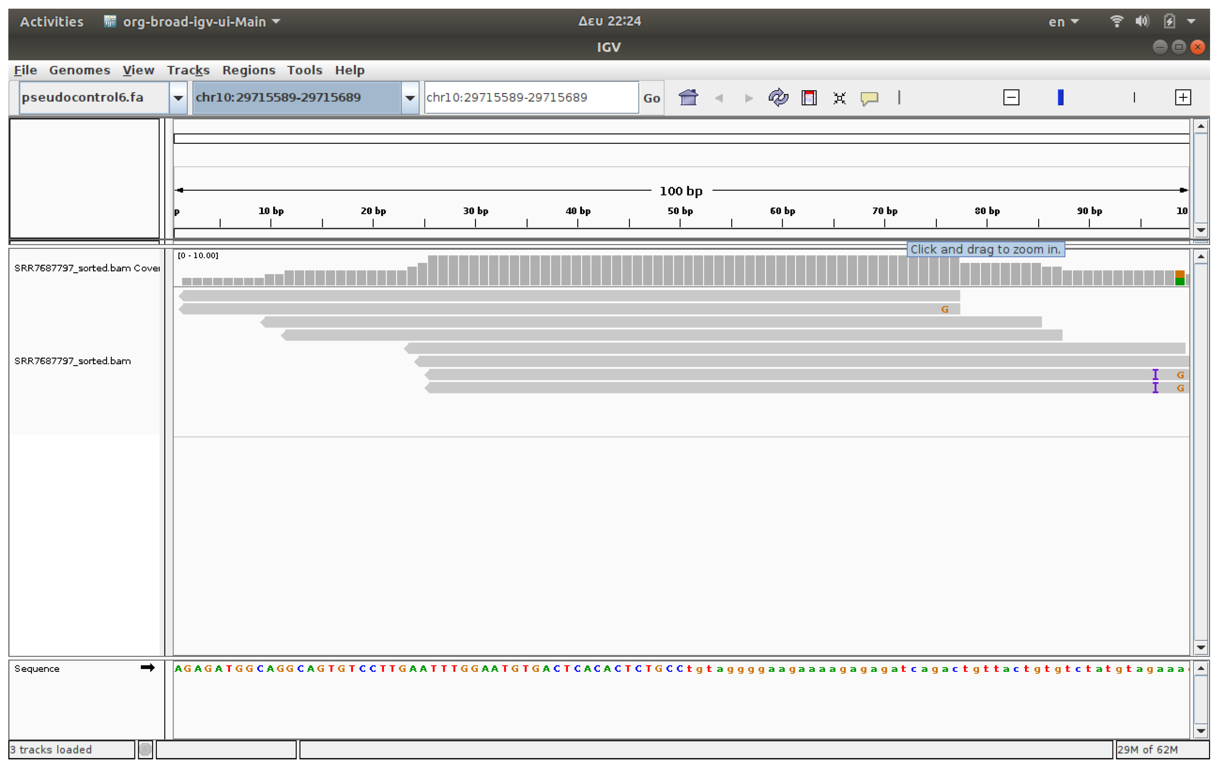Open the genome selector dropdown
The width and height of the screenshot is (1217, 767).
[x=178, y=97]
